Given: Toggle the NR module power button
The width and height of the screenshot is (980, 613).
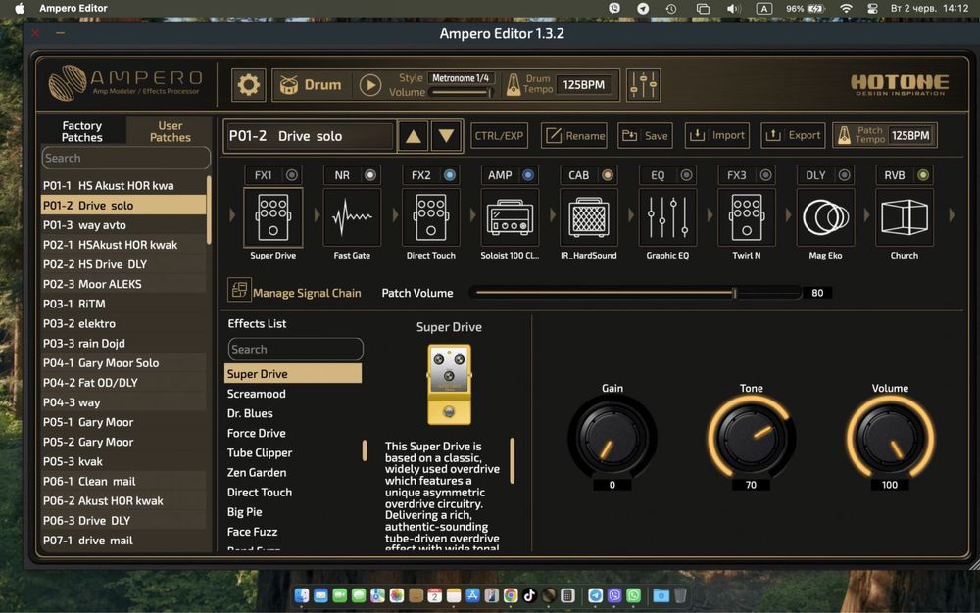Looking at the screenshot, I should [370, 175].
